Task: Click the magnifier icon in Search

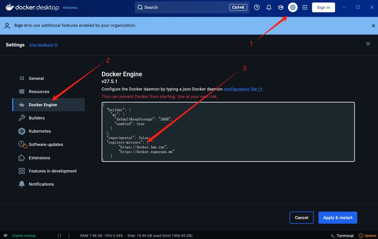Action: coord(140,8)
